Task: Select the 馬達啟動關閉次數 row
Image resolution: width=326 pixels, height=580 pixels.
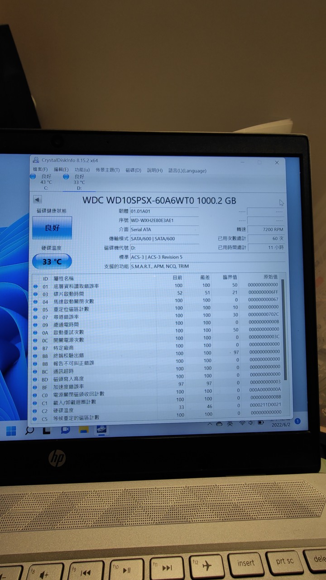Action: pyautogui.click(x=157, y=301)
